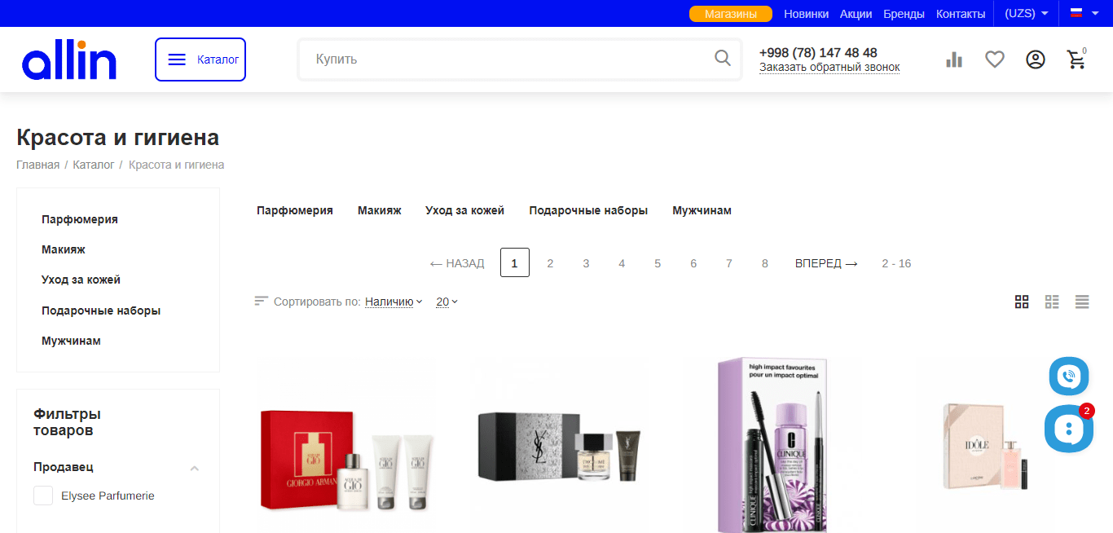1113x533 pixels.
Task: Click the orange Магазины button
Action: point(731,14)
